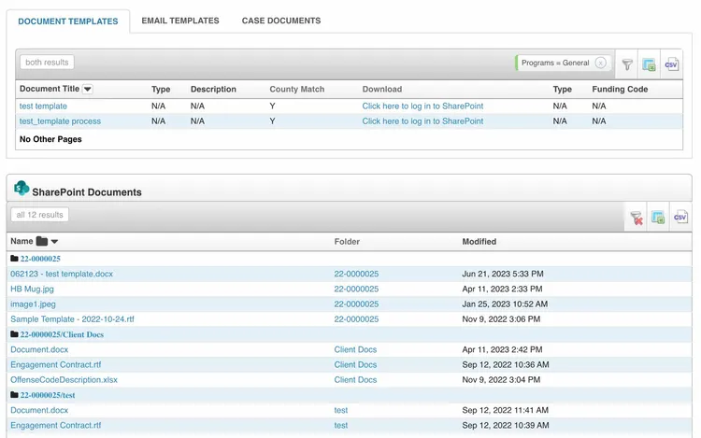The image size is (701, 438).
Task: Remove the Programs = General filter chip
Action: coord(600,63)
